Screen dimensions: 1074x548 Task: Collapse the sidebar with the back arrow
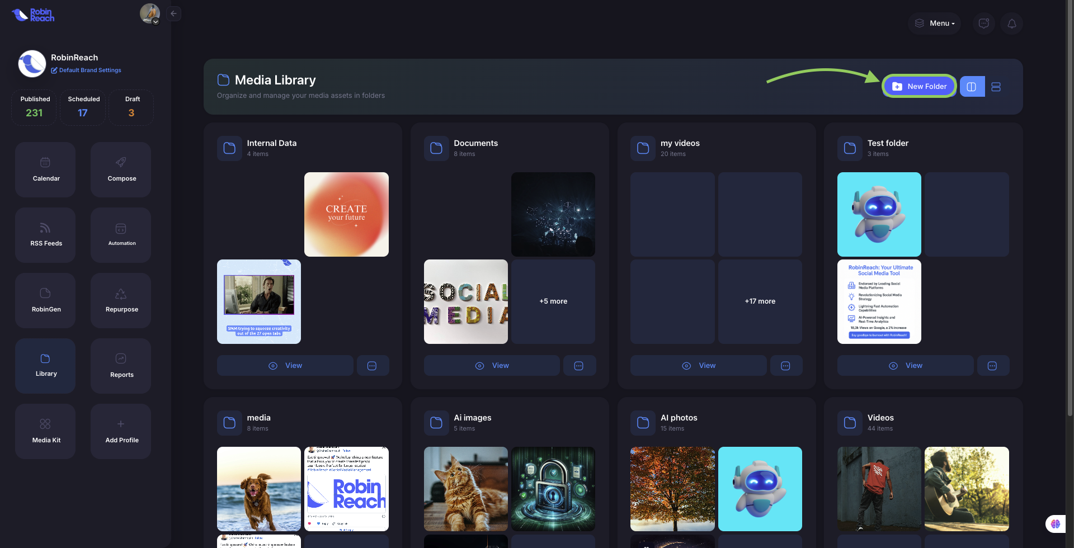pyautogui.click(x=174, y=13)
